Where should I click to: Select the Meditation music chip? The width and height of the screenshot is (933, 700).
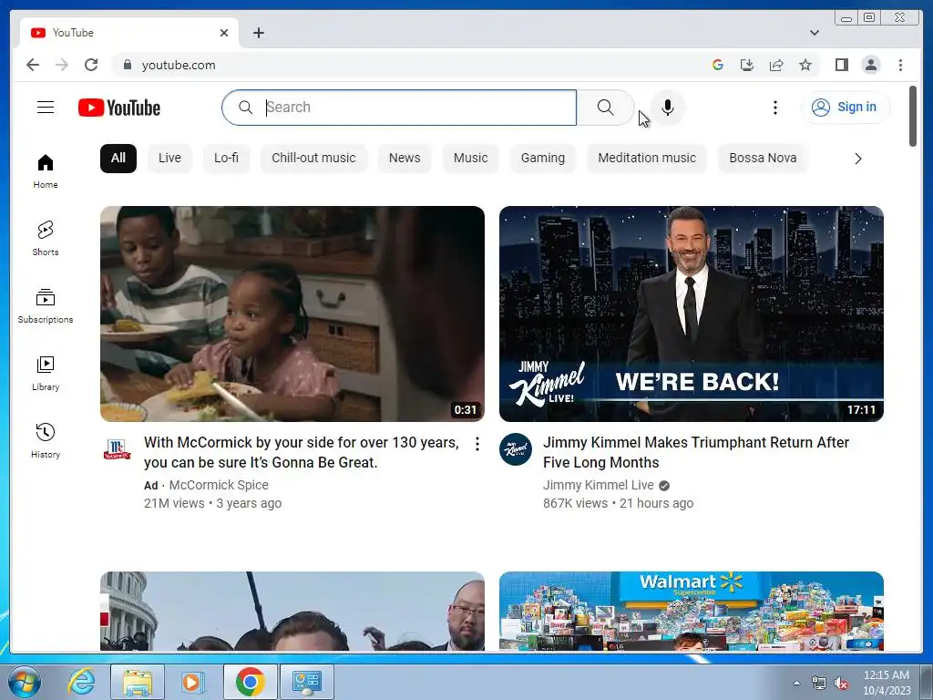pos(647,159)
